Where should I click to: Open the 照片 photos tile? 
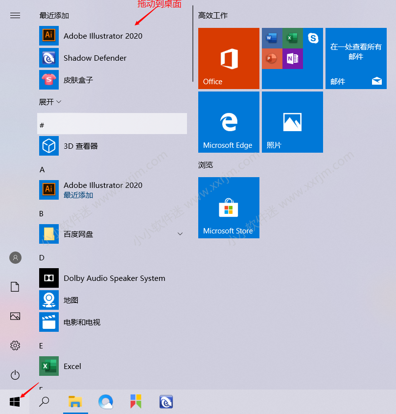292,122
